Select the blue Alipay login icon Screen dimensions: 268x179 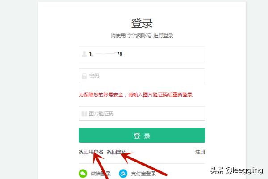click(x=123, y=174)
